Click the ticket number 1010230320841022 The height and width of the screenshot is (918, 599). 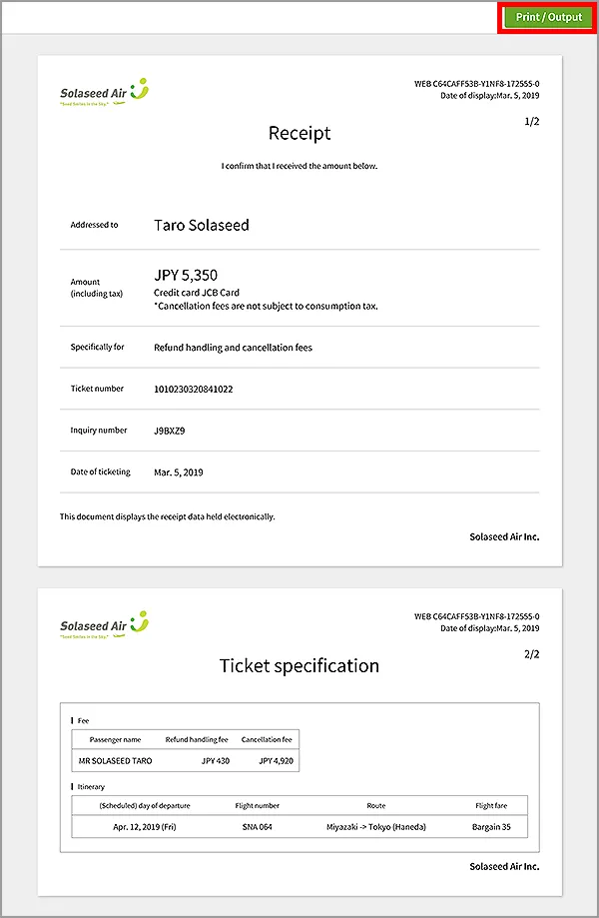[x=194, y=389]
